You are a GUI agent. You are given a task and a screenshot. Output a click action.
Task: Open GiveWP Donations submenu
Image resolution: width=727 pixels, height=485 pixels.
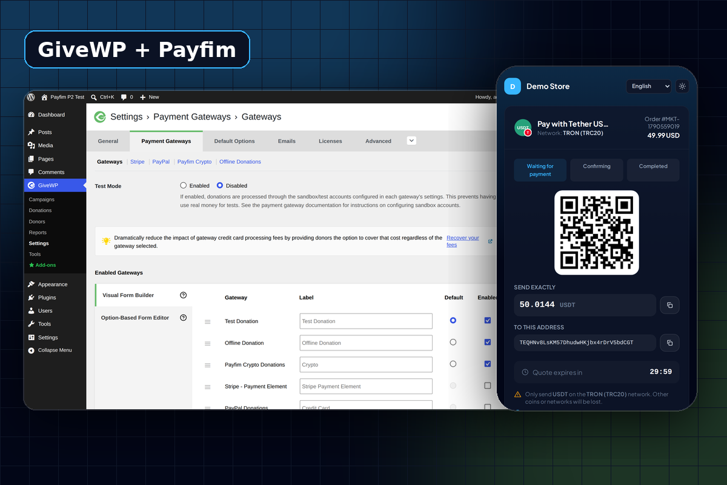(41, 210)
